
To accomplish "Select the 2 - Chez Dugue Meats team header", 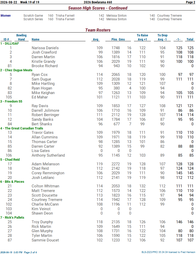I will tap(16, 70).
